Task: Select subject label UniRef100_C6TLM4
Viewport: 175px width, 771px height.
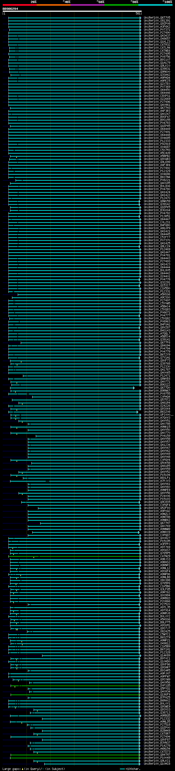Action: [x=157, y=48]
